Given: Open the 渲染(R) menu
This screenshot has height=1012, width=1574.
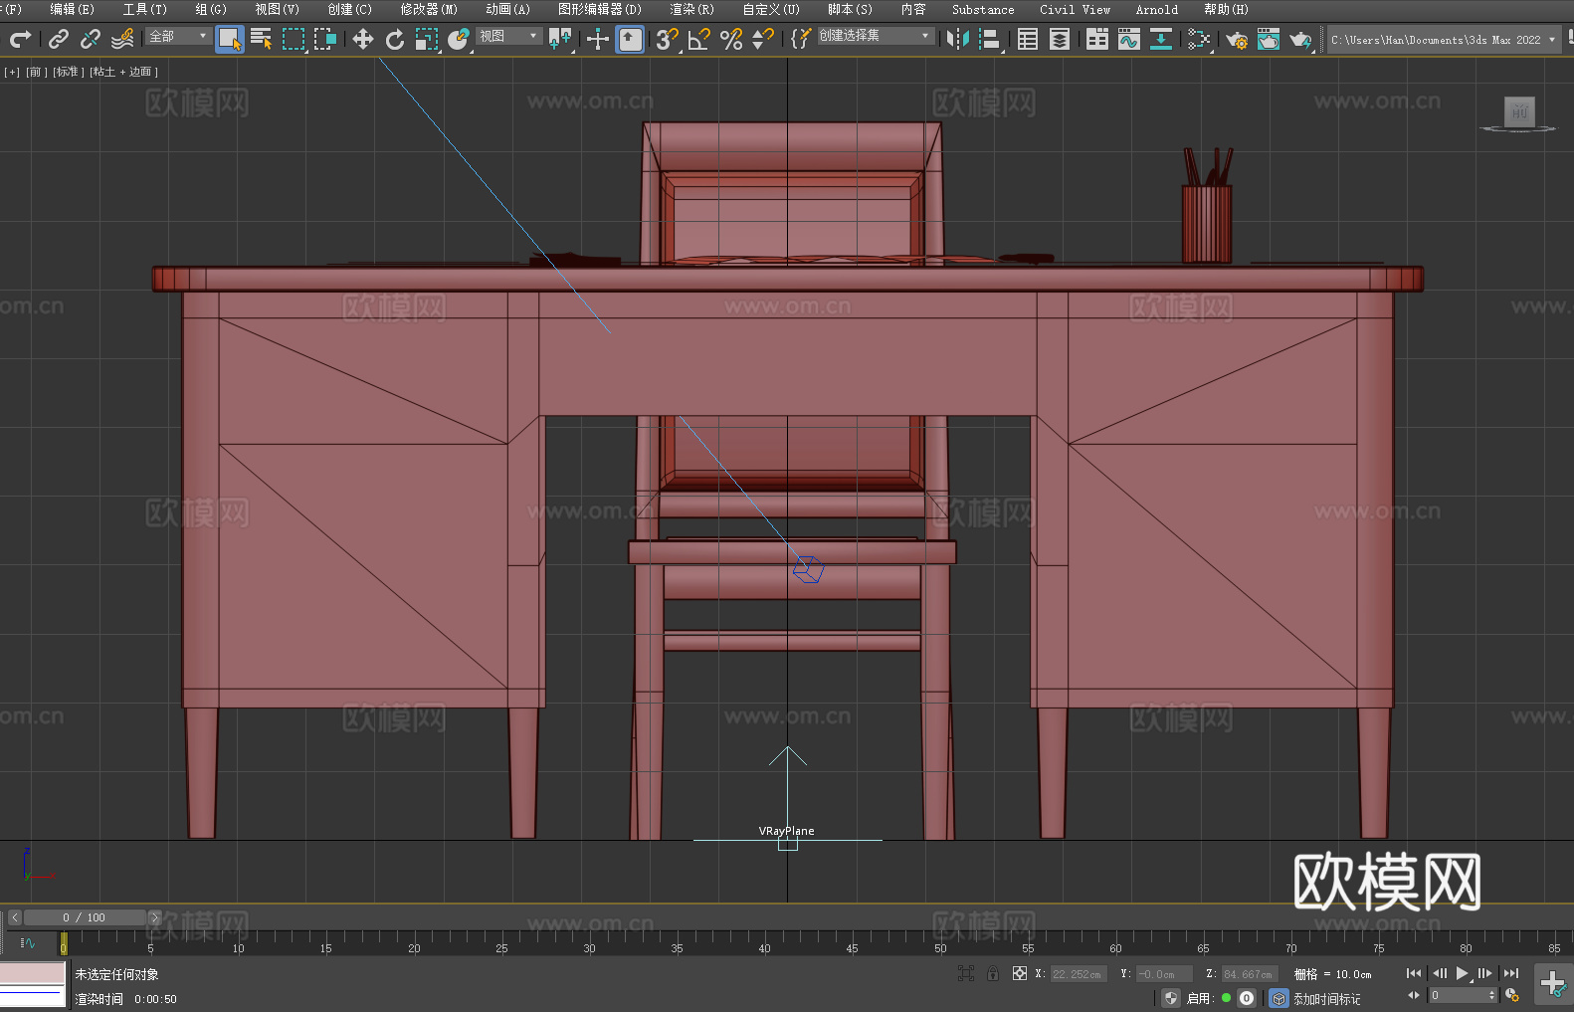Looking at the screenshot, I should tap(691, 9).
